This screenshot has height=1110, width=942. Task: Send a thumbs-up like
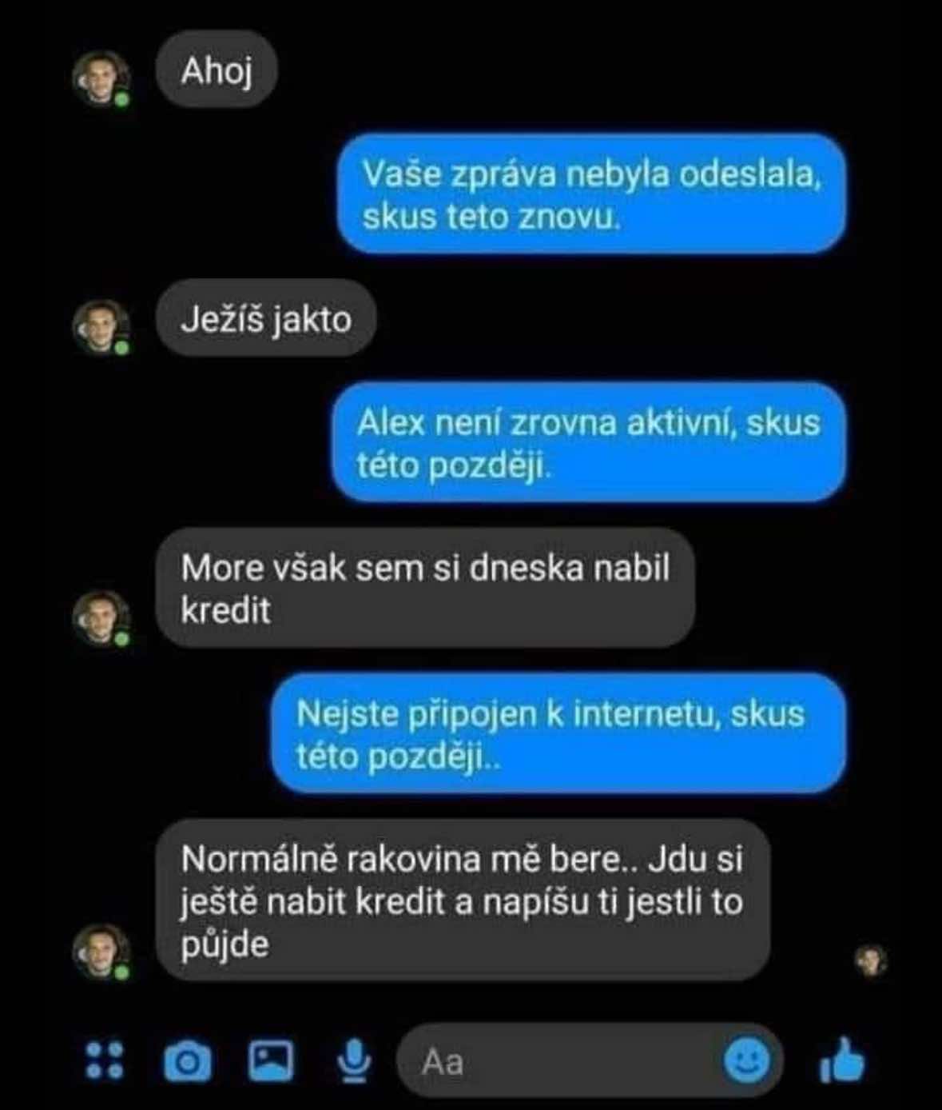[841, 1060]
